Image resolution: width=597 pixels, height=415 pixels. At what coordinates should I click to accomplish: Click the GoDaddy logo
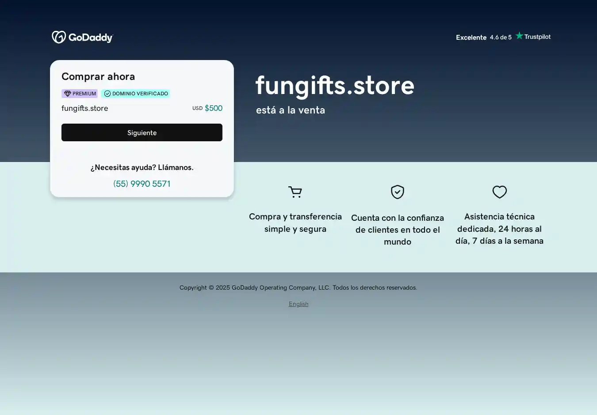(x=82, y=38)
